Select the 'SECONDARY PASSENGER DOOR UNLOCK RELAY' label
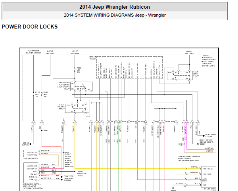Screen dimensions: 238x191 (64, 86)
